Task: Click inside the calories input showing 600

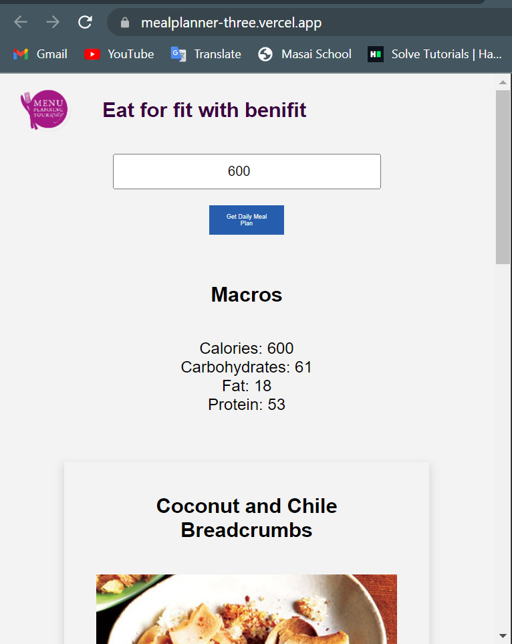Action: (x=246, y=171)
